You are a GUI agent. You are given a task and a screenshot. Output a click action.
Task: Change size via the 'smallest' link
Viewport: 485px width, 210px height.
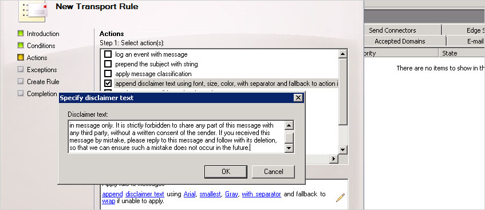[x=210, y=194]
